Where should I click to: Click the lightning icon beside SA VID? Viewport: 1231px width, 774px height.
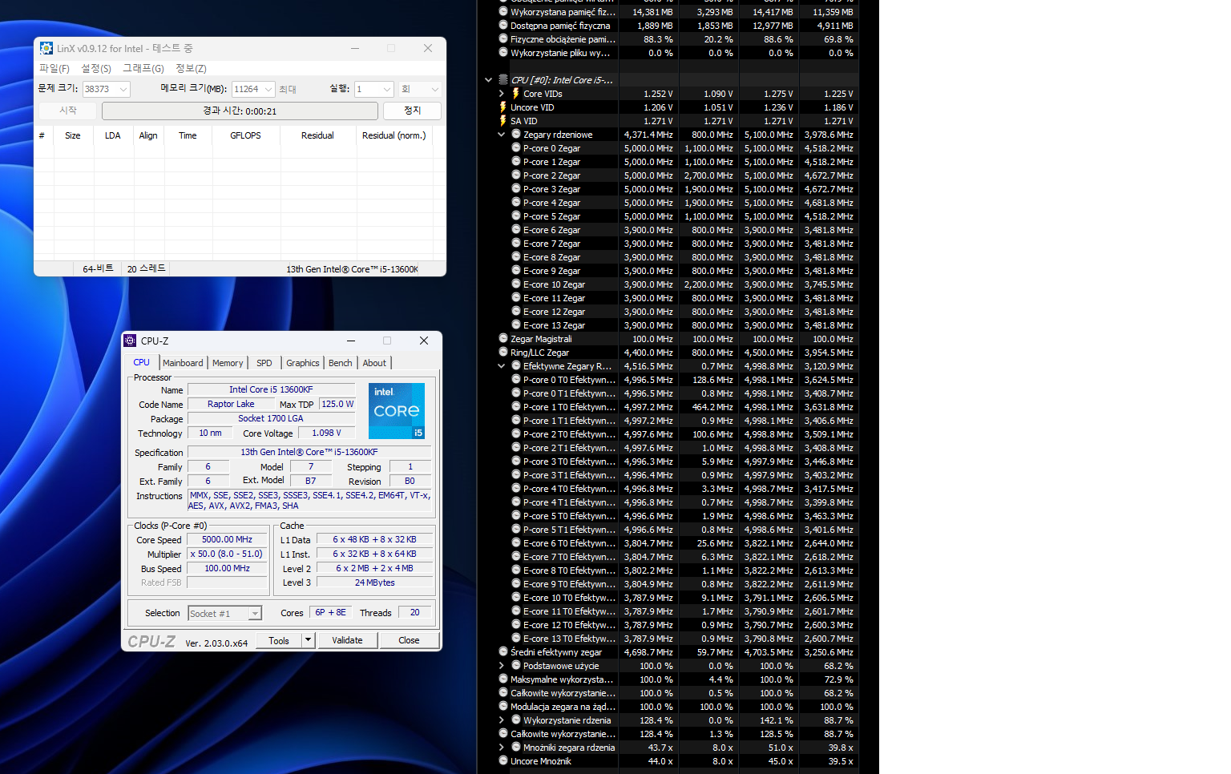coord(503,121)
